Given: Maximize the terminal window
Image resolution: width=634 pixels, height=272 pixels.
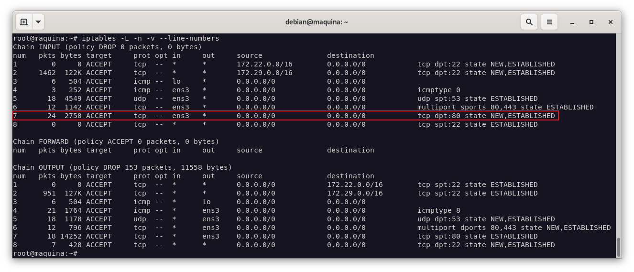Looking at the screenshot, I should point(591,22).
